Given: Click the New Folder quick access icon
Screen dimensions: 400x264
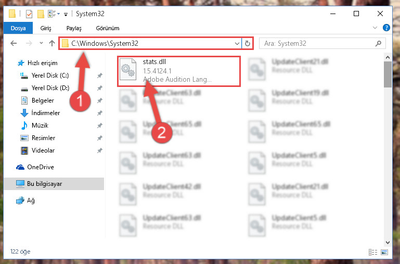Looking at the screenshot, I should pos(41,14).
